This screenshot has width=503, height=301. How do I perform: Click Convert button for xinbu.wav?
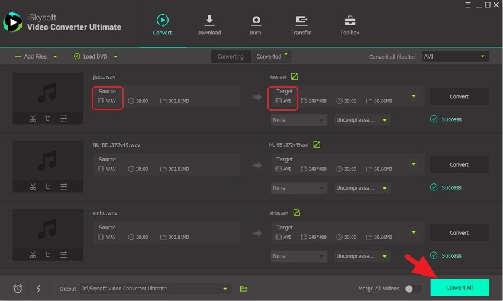(459, 232)
